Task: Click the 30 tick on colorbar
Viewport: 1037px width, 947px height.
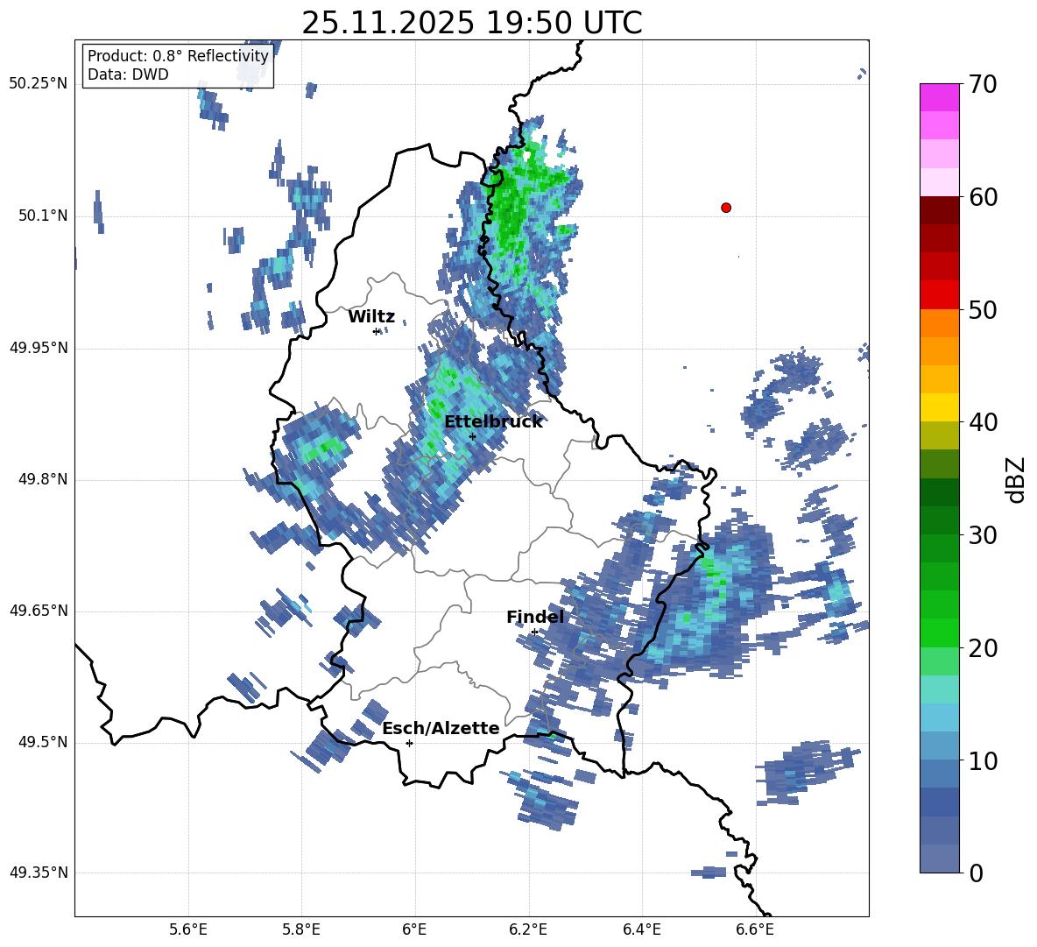Action: [x=983, y=535]
